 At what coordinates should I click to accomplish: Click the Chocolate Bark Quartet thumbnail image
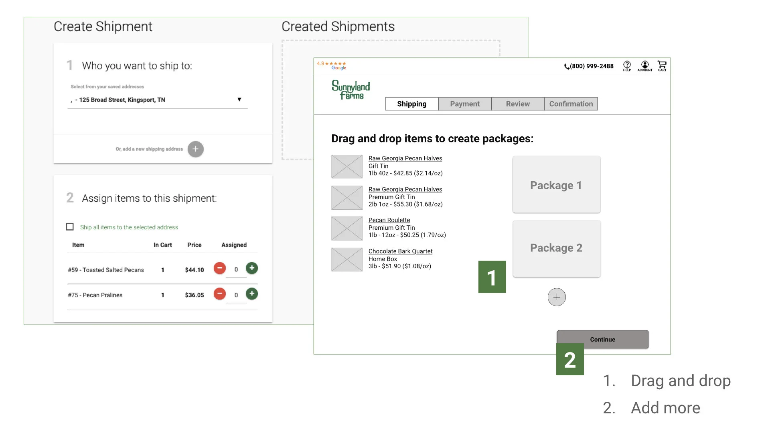click(x=347, y=259)
